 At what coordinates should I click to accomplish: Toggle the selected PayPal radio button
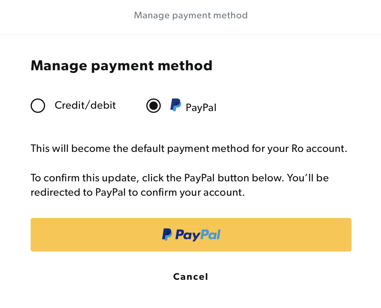(154, 106)
